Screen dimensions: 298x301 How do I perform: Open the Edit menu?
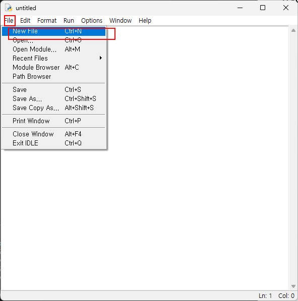point(25,21)
